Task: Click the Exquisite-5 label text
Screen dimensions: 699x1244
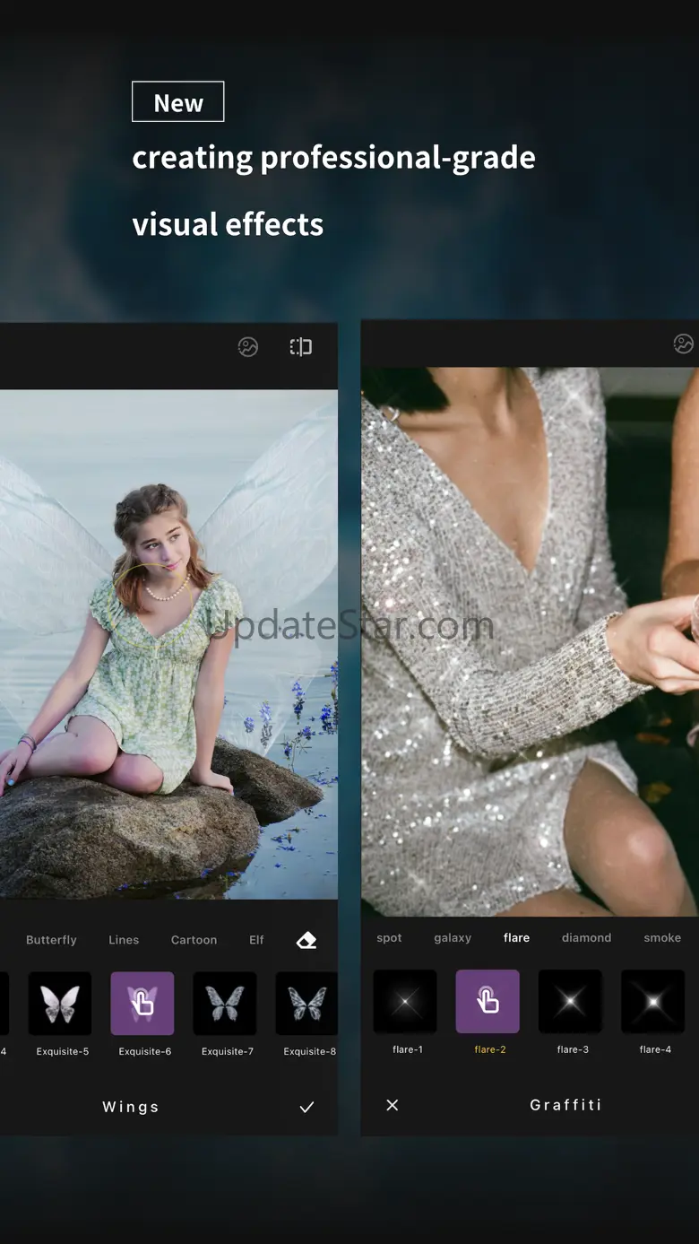Action: [63, 1051]
